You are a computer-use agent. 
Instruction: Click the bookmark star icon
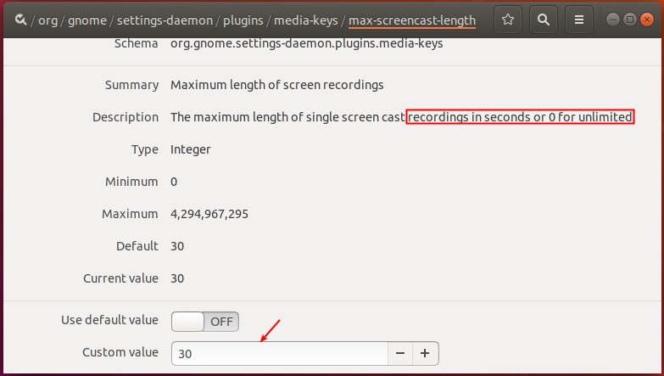click(x=508, y=20)
